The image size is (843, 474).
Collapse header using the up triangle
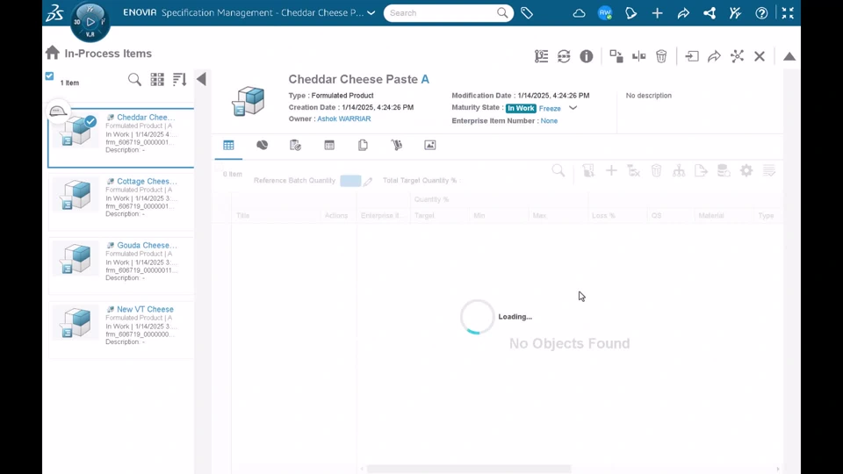(789, 56)
